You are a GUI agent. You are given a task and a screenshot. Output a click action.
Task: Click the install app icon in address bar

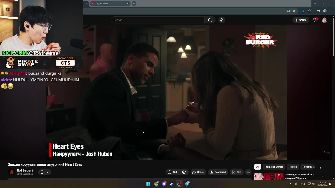[288, 11]
